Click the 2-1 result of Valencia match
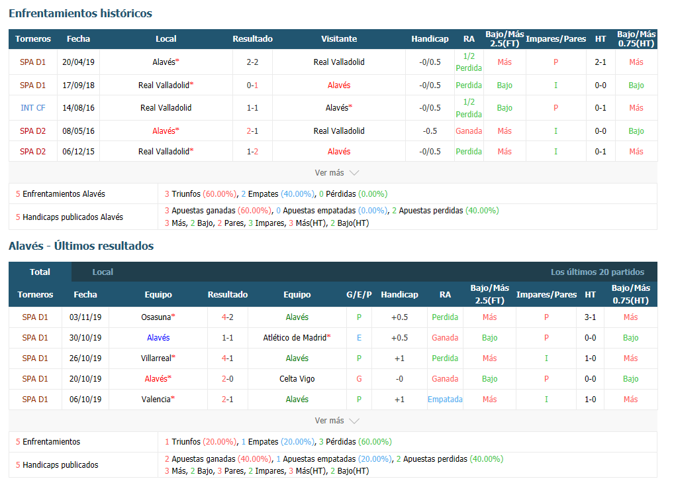 point(227,400)
